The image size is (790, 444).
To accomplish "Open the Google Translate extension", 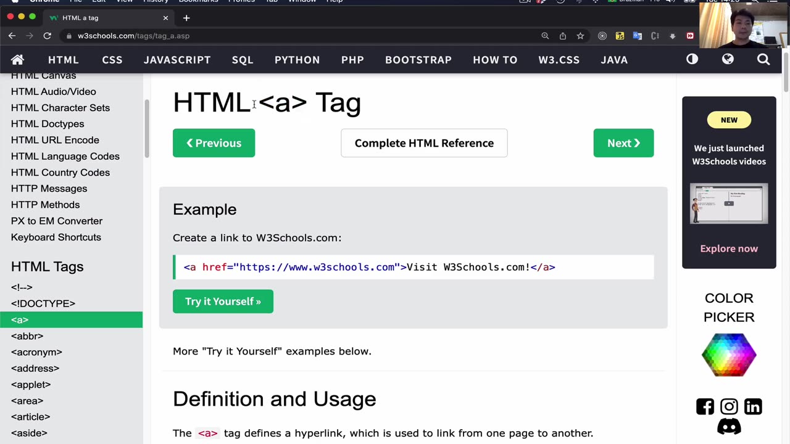I will click(x=638, y=36).
